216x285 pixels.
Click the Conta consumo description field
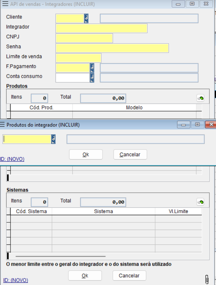149,78
